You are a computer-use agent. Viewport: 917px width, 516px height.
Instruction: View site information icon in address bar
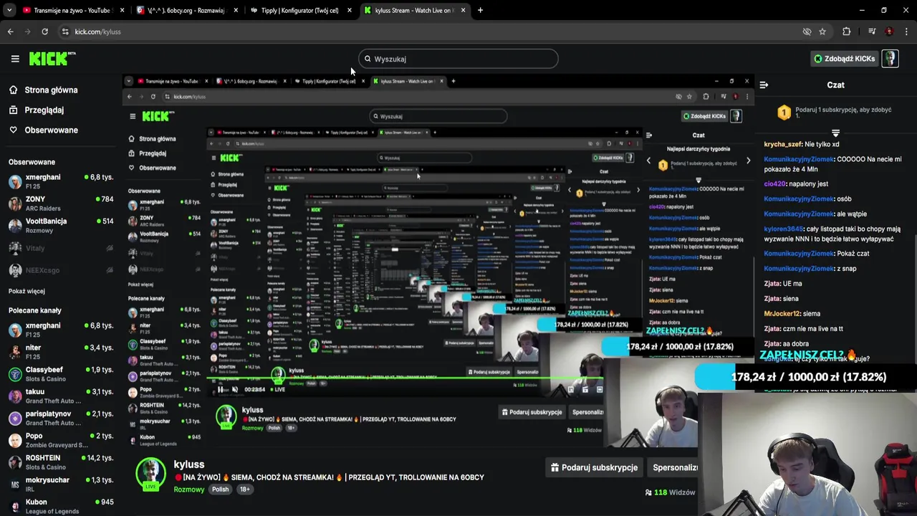tap(65, 32)
